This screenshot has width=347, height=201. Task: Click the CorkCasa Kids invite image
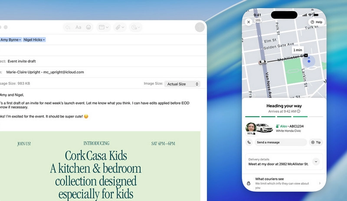point(100,166)
